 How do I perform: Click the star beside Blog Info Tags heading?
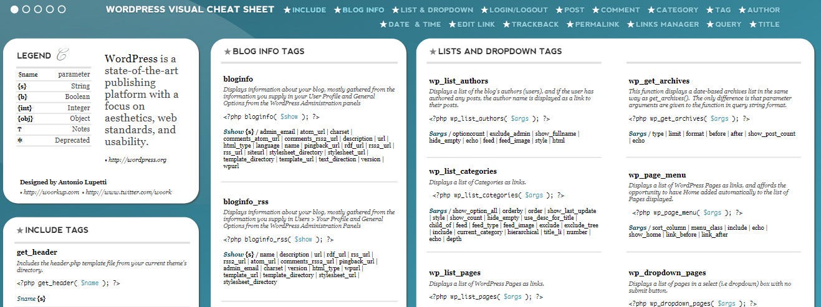click(227, 52)
